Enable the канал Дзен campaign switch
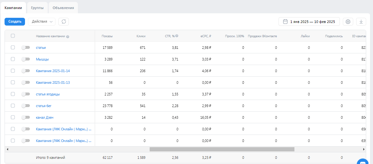373x164 pixels. (x=25, y=117)
